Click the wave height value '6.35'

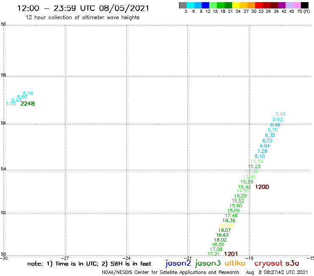(x=270, y=135)
